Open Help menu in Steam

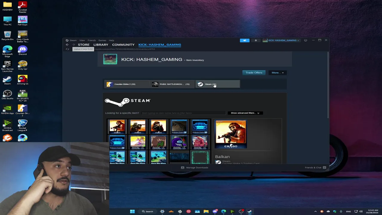[111, 40]
